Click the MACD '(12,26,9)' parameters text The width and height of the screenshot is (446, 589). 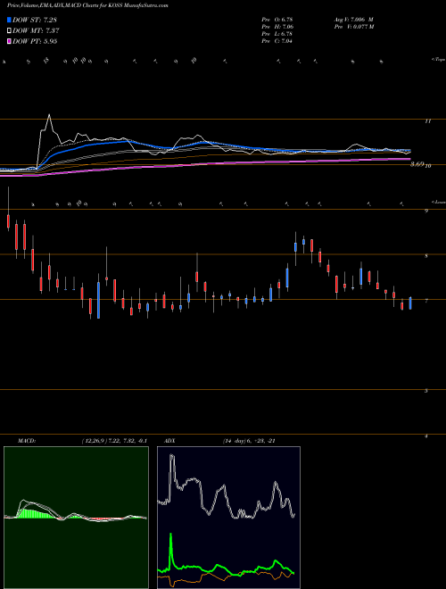pos(95,441)
